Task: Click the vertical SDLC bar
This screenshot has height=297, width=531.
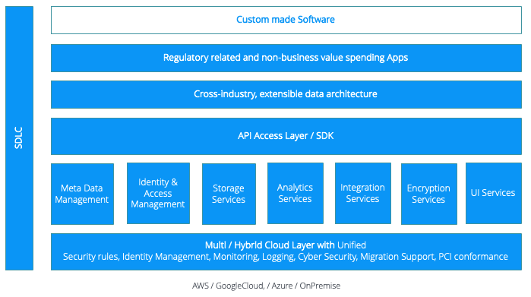Action: (19, 138)
